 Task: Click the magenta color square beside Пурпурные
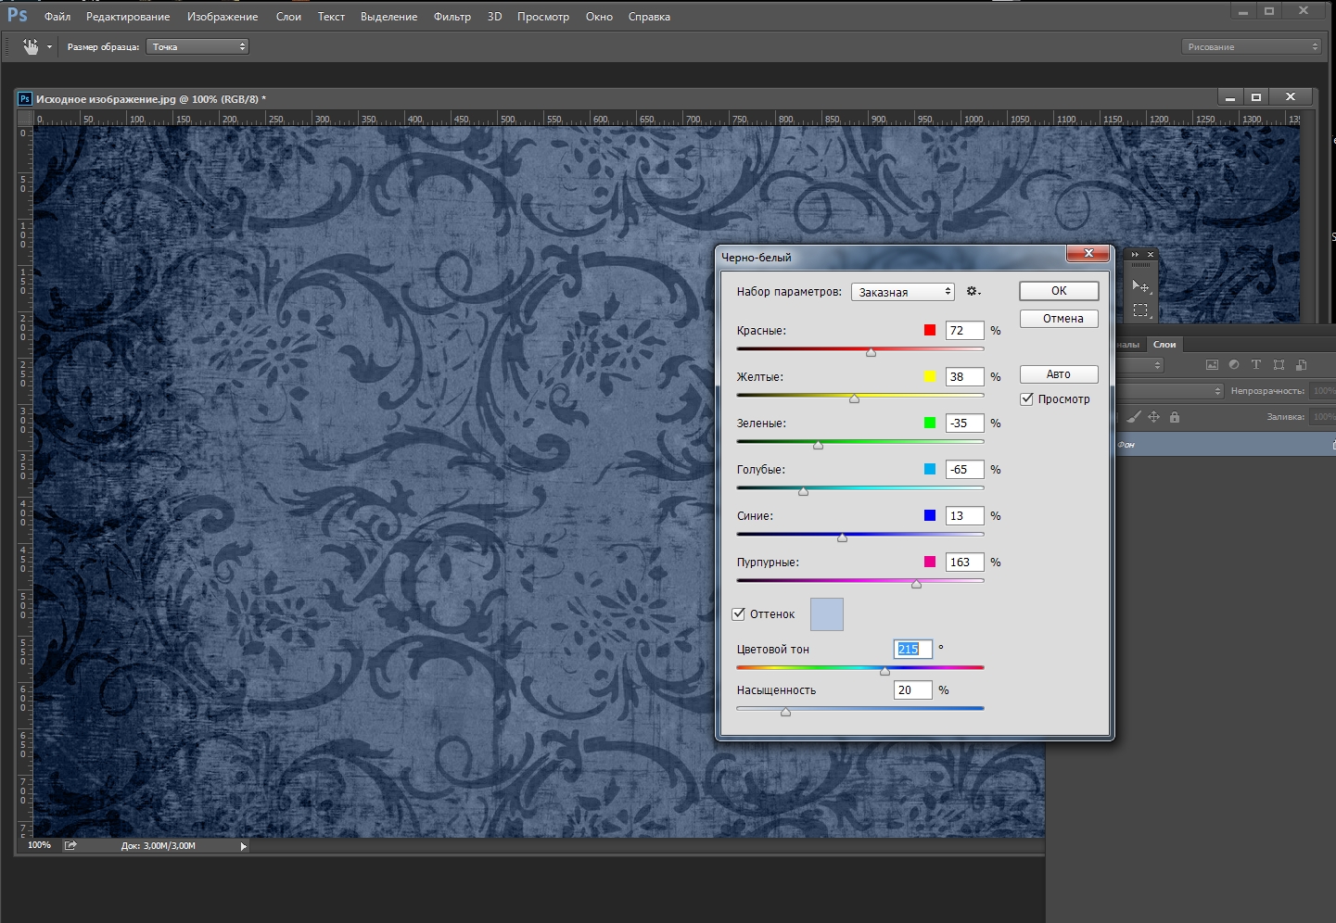coord(930,562)
